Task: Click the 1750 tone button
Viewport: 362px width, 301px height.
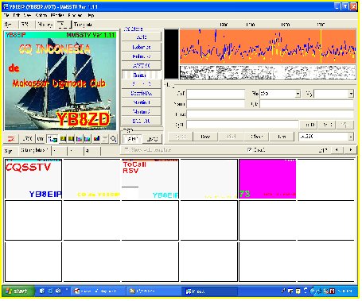Action: [x=27, y=139]
